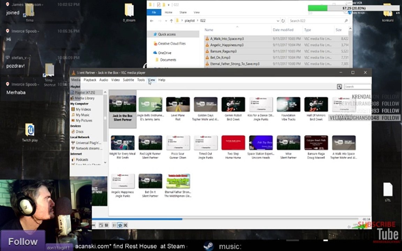Expand Explorer address bar history dropdown
Viewport: 402px width, 251px height.
pos(278,21)
